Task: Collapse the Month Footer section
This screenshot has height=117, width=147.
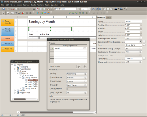Action: 3,44
